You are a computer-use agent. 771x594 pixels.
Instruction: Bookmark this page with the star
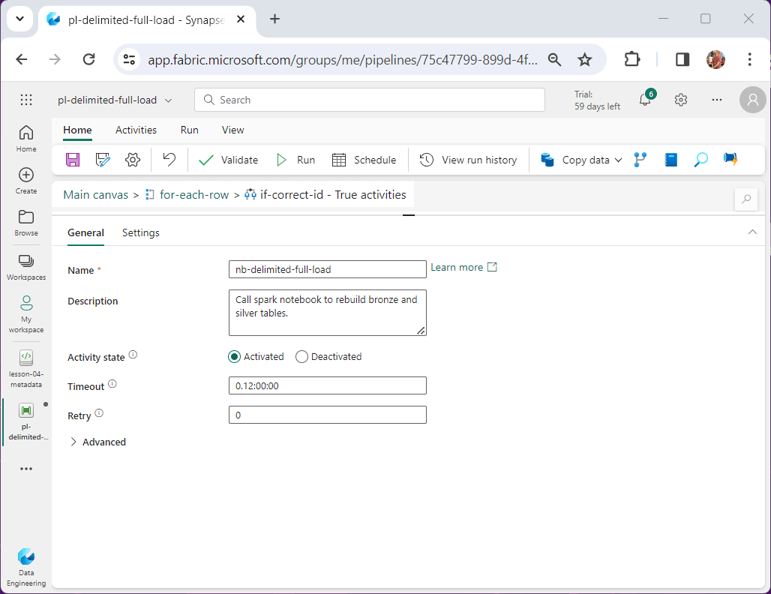coord(585,60)
